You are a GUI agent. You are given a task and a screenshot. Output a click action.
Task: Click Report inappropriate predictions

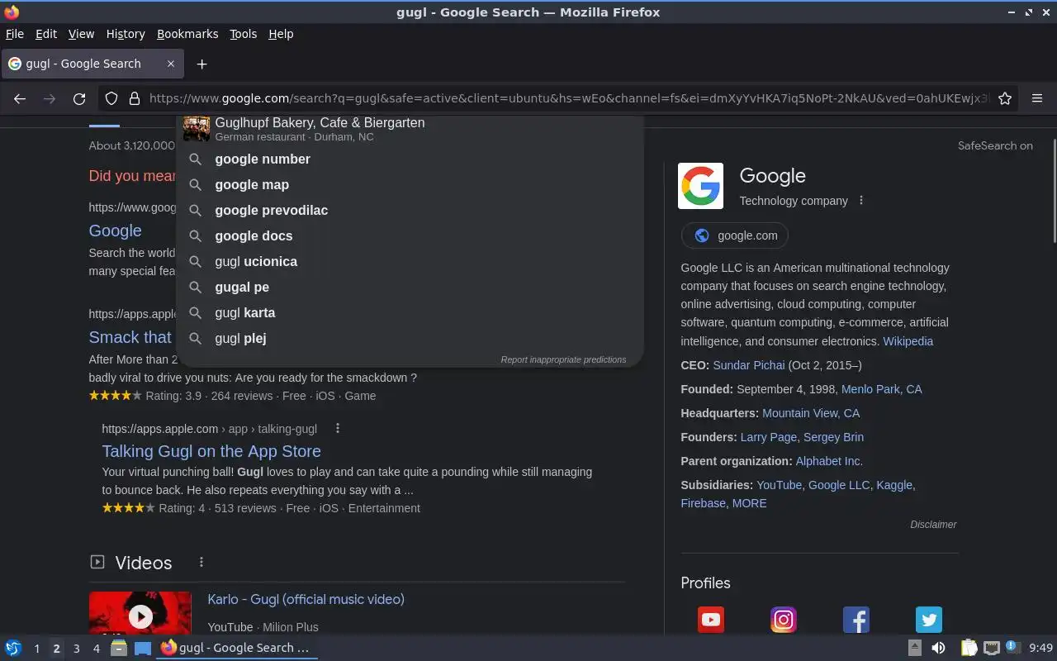pyautogui.click(x=563, y=359)
